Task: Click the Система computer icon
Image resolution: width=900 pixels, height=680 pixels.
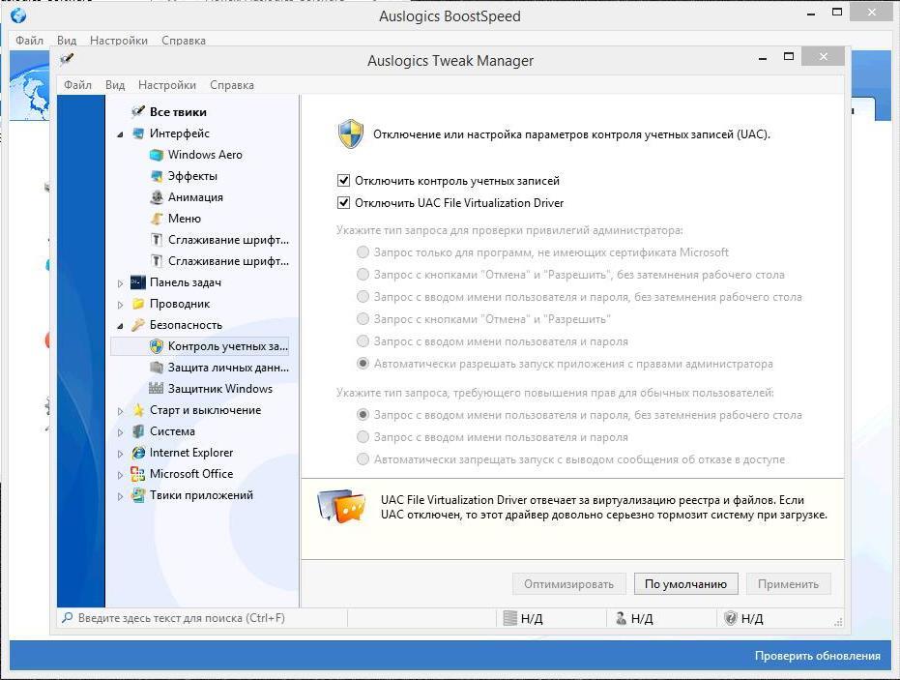Action: click(x=137, y=430)
